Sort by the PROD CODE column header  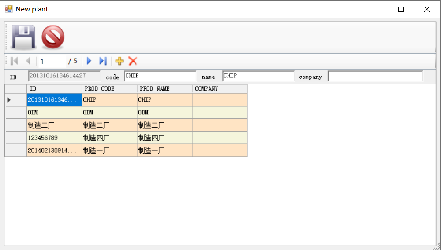coord(109,89)
